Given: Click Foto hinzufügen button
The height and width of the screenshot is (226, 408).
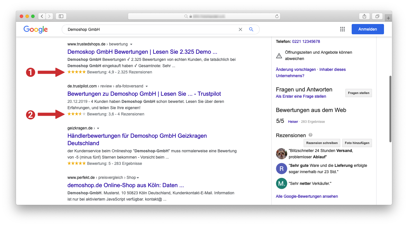Looking at the screenshot, I should tap(357, 143).
